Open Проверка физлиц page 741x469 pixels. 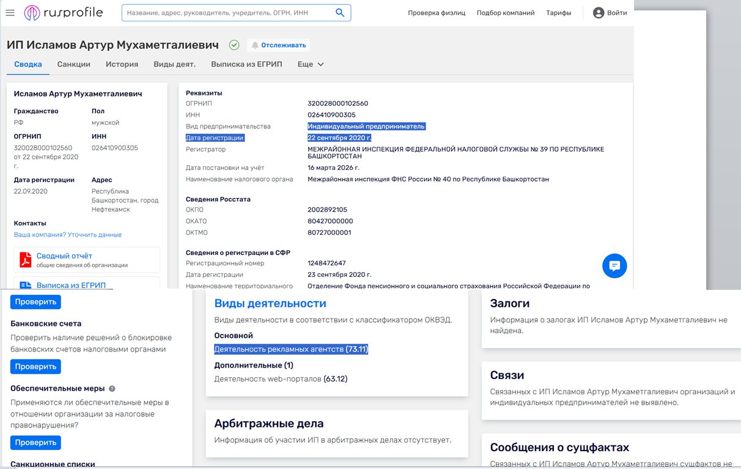tap(437, 13)
